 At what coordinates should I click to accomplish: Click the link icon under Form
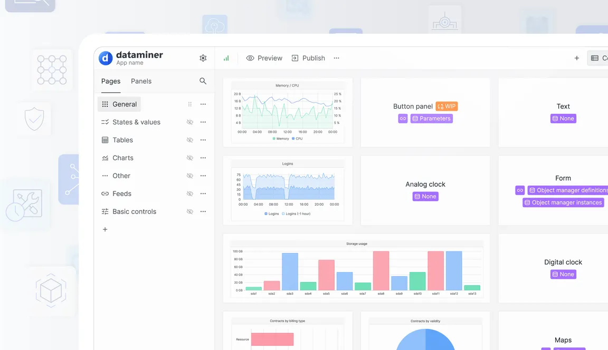point(520,190)
